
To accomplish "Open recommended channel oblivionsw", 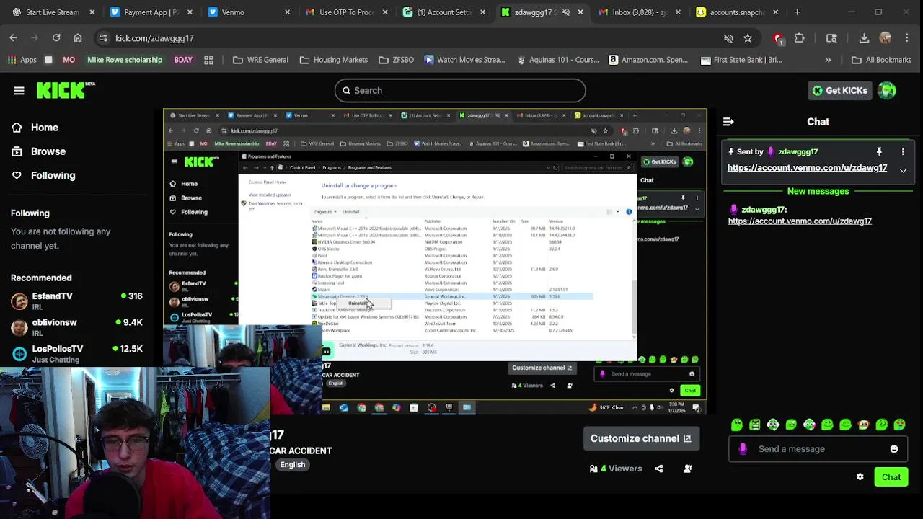I will pyautogui.click(x=76, y=327).
